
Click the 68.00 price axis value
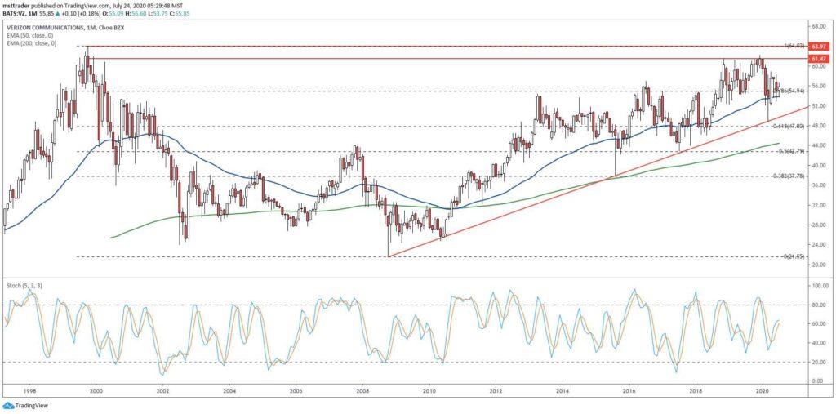818,26
